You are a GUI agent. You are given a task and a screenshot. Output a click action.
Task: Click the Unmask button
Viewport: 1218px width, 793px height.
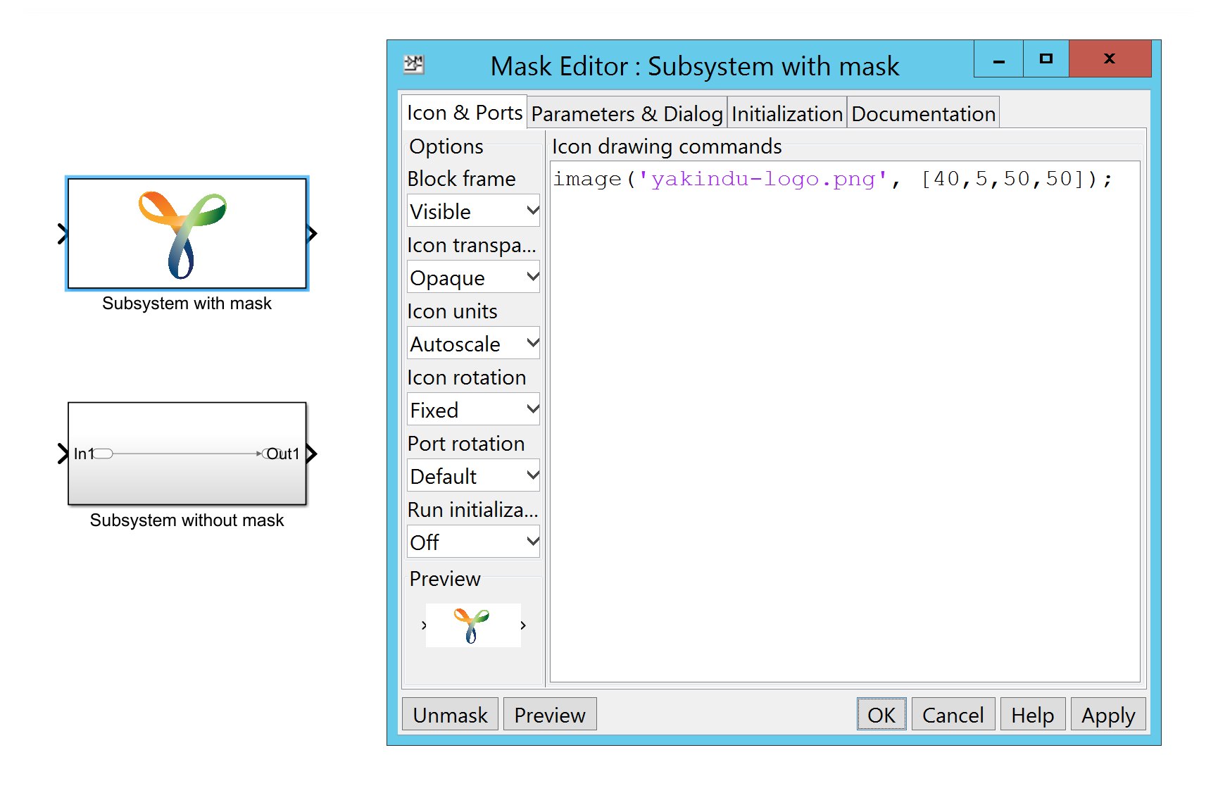click(x=450, y=714)
